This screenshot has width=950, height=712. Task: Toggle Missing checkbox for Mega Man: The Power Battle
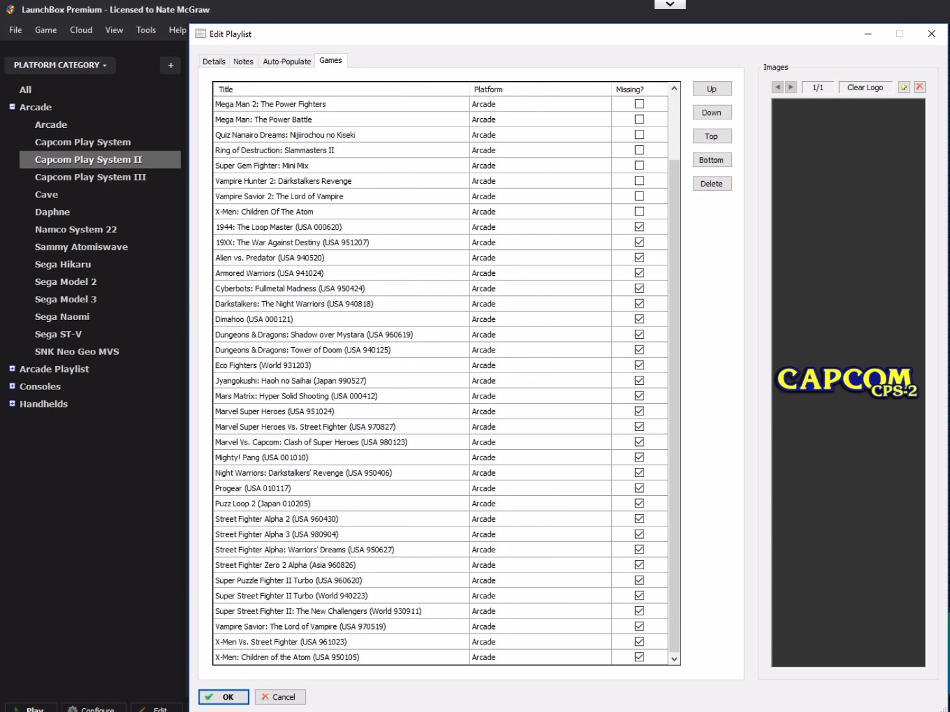point(640,119)
